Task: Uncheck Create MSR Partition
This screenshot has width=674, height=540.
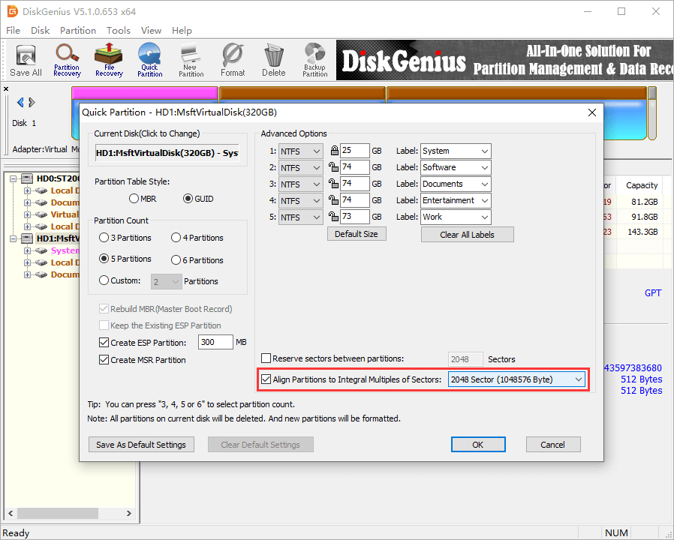Action: [104, 360]
